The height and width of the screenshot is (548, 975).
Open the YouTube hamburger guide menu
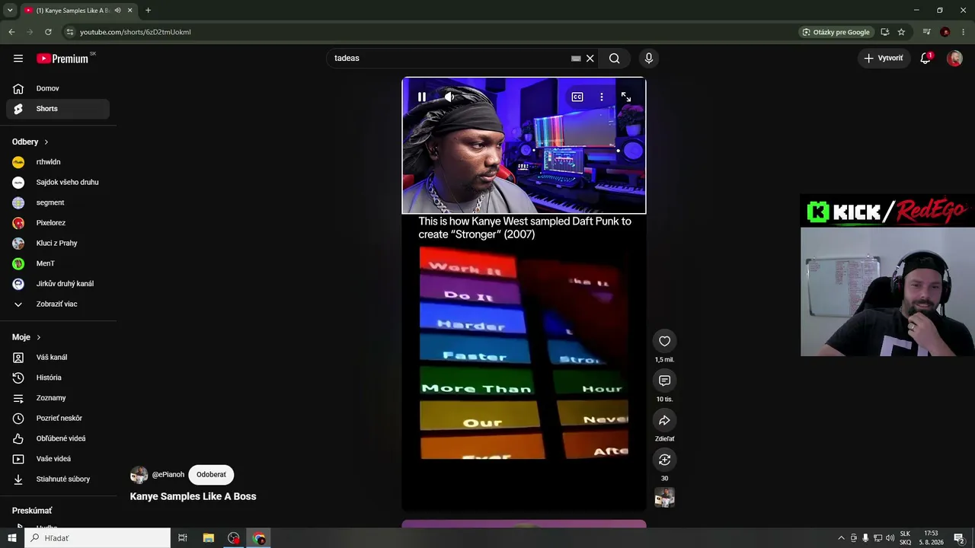pyautogui.click(x=18, y=58)
